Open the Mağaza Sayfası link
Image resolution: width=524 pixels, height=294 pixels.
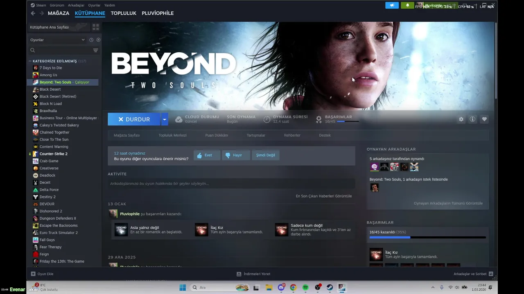coord(126,135)
